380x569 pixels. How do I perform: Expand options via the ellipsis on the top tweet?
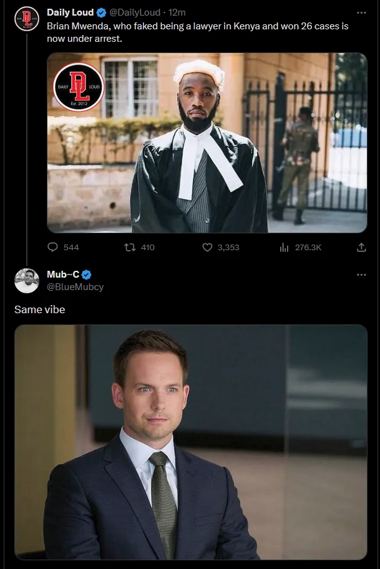tap(360, 11)
